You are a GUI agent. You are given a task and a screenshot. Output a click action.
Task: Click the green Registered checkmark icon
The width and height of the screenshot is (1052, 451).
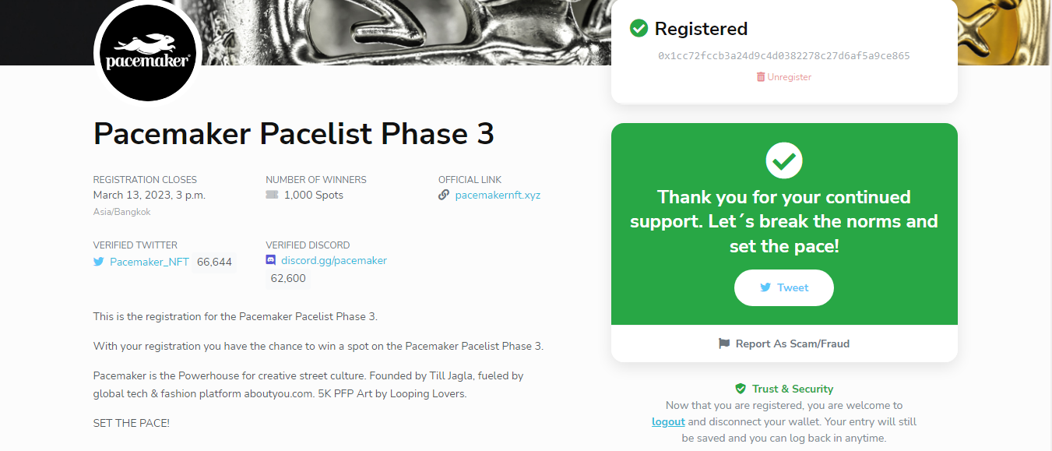639,29
